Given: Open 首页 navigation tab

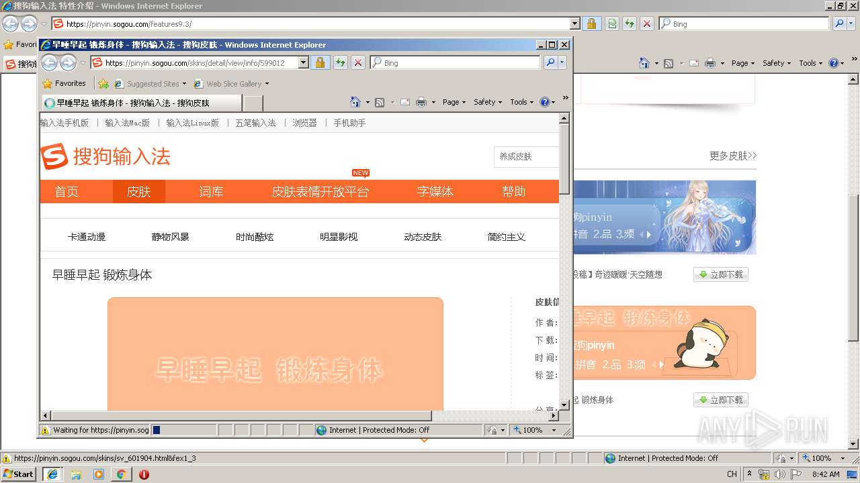Looking at the screenshot, I should [x=67, y=192].
